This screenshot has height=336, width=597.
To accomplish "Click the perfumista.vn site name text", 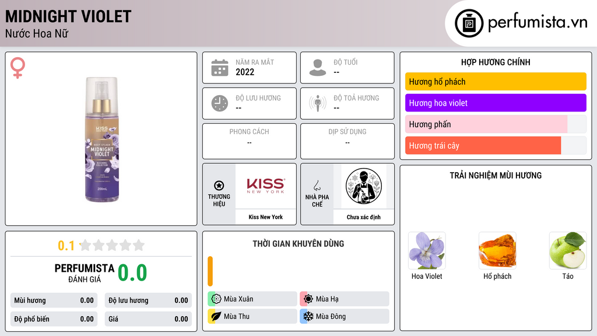I will (538, 23).
